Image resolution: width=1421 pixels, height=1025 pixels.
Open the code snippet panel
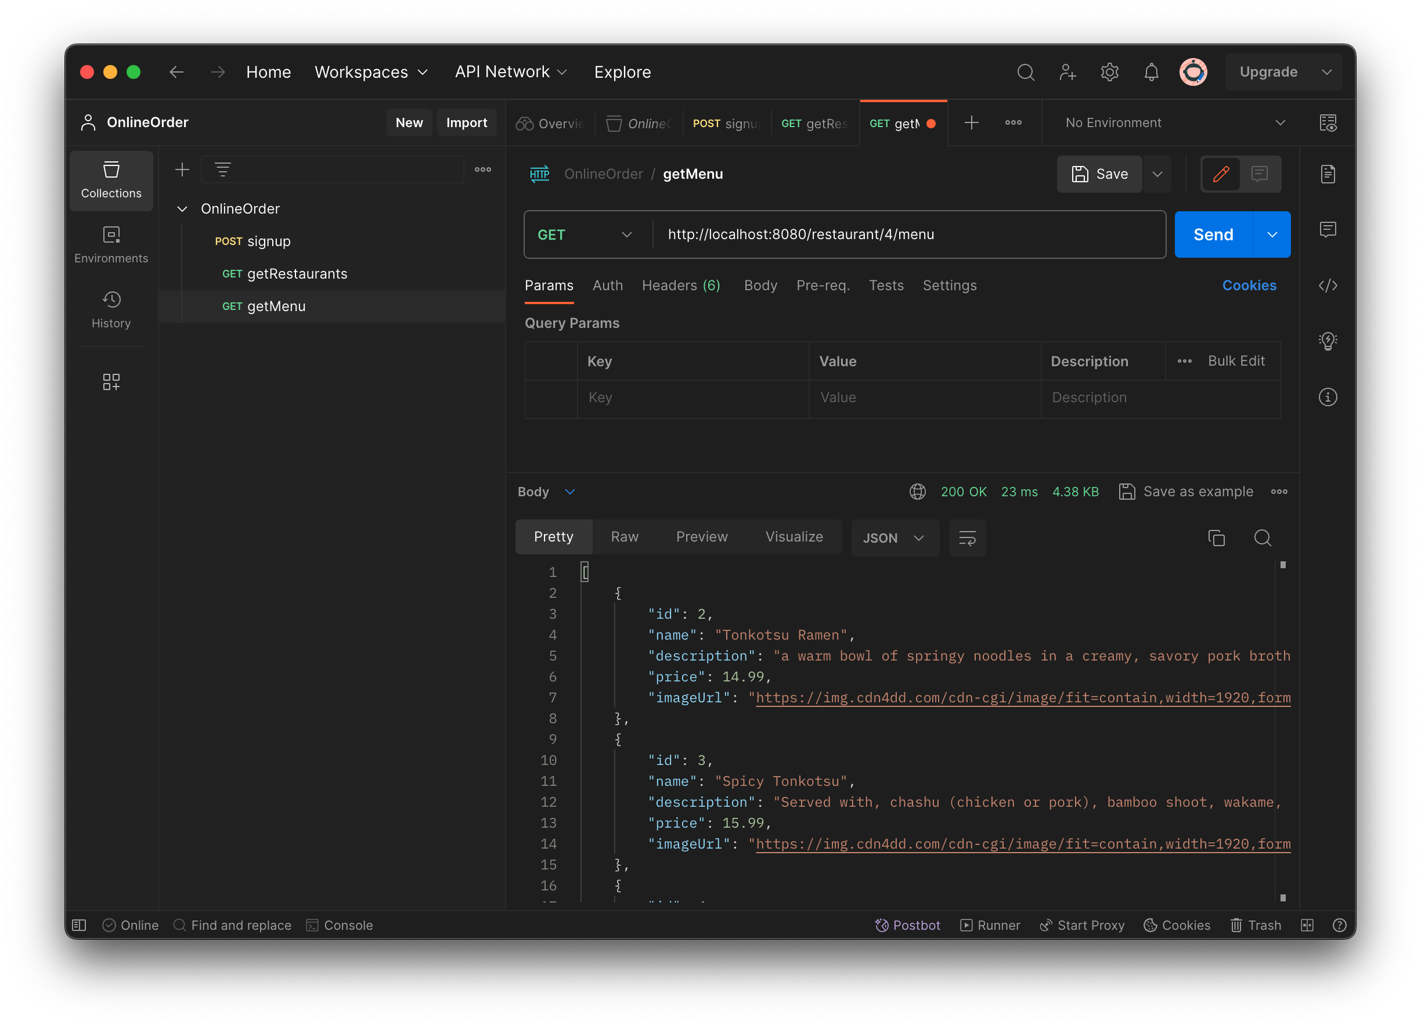1328,286
